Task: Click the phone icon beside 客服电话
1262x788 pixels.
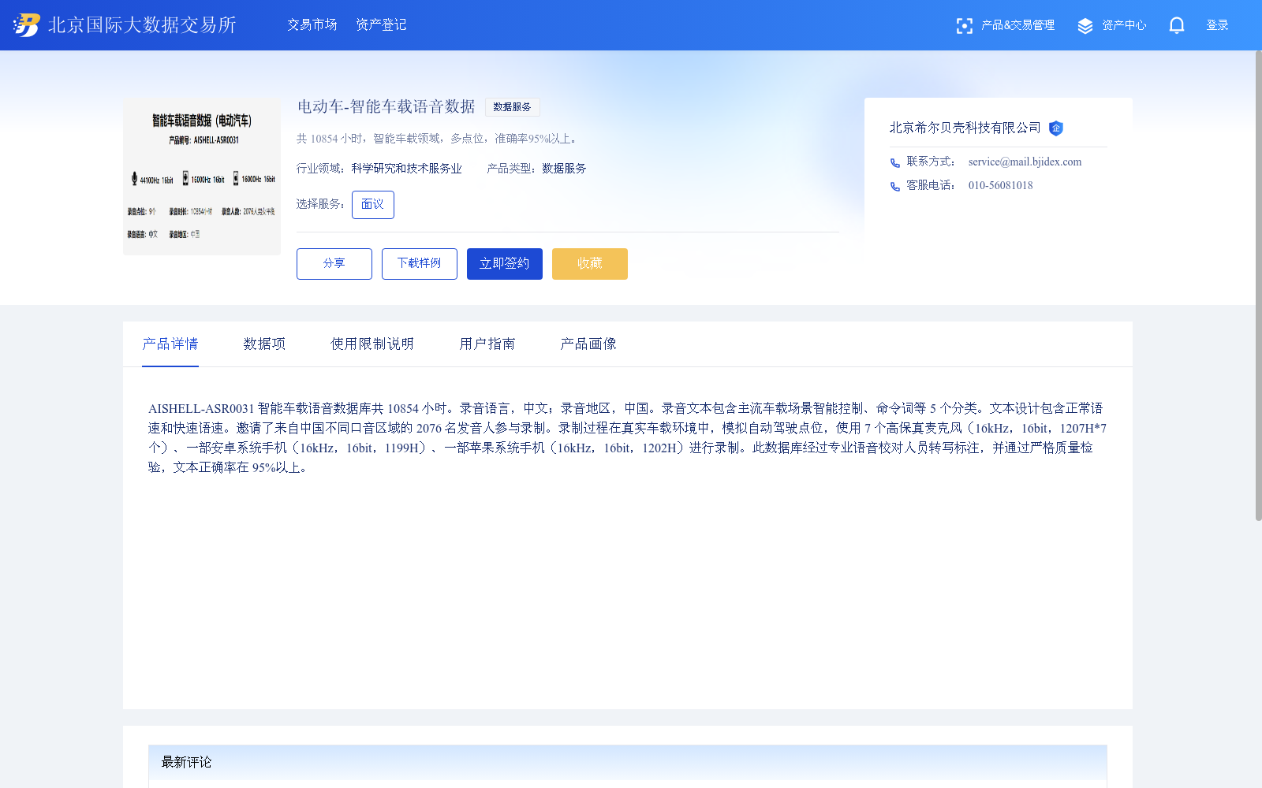Action: click(894, 187)
